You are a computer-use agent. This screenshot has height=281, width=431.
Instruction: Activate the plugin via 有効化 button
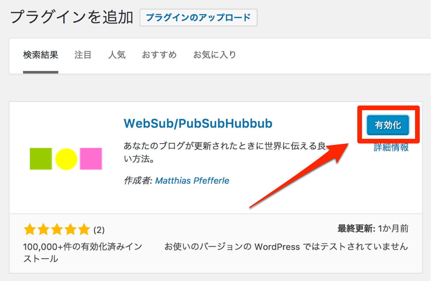(x=388, y=125)
